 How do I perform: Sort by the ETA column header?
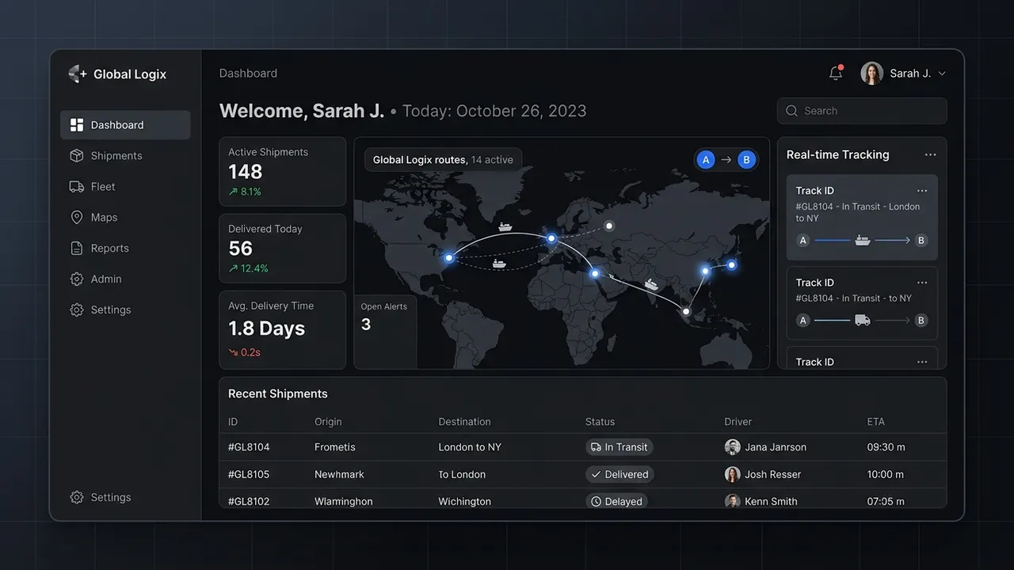coord(876,422)
